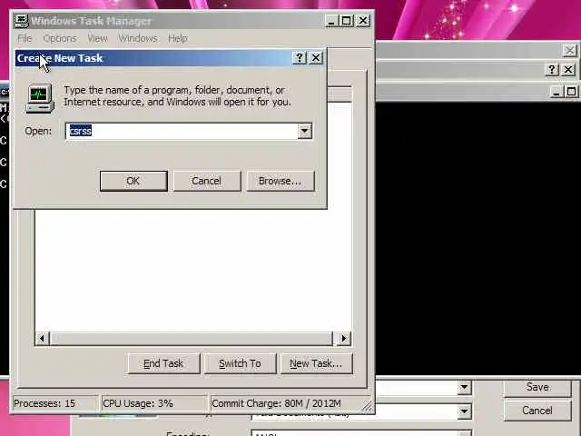This screenshot has width=581, height=436.
Task: Click left arrow of Task Manager horizontal scrollbar
Action: tap(43, 339)
